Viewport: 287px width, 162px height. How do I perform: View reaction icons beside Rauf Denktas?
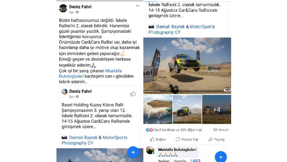pyautogui.click(x=149, y=130)
